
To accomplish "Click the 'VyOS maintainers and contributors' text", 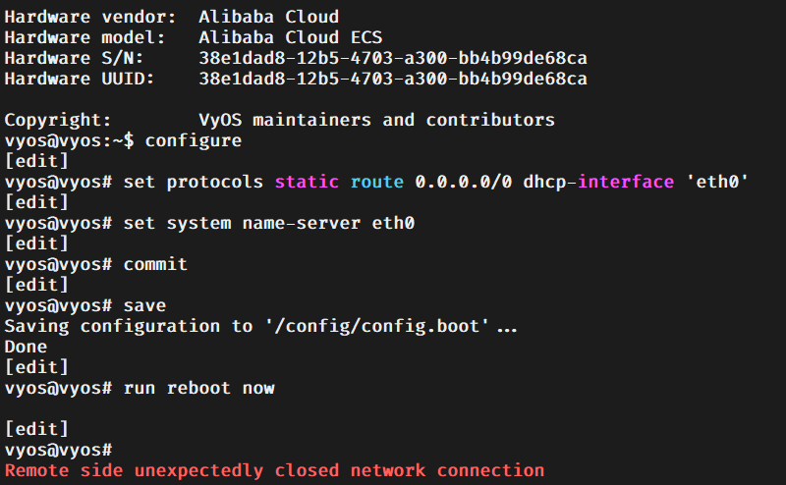I will coord(377,120).
